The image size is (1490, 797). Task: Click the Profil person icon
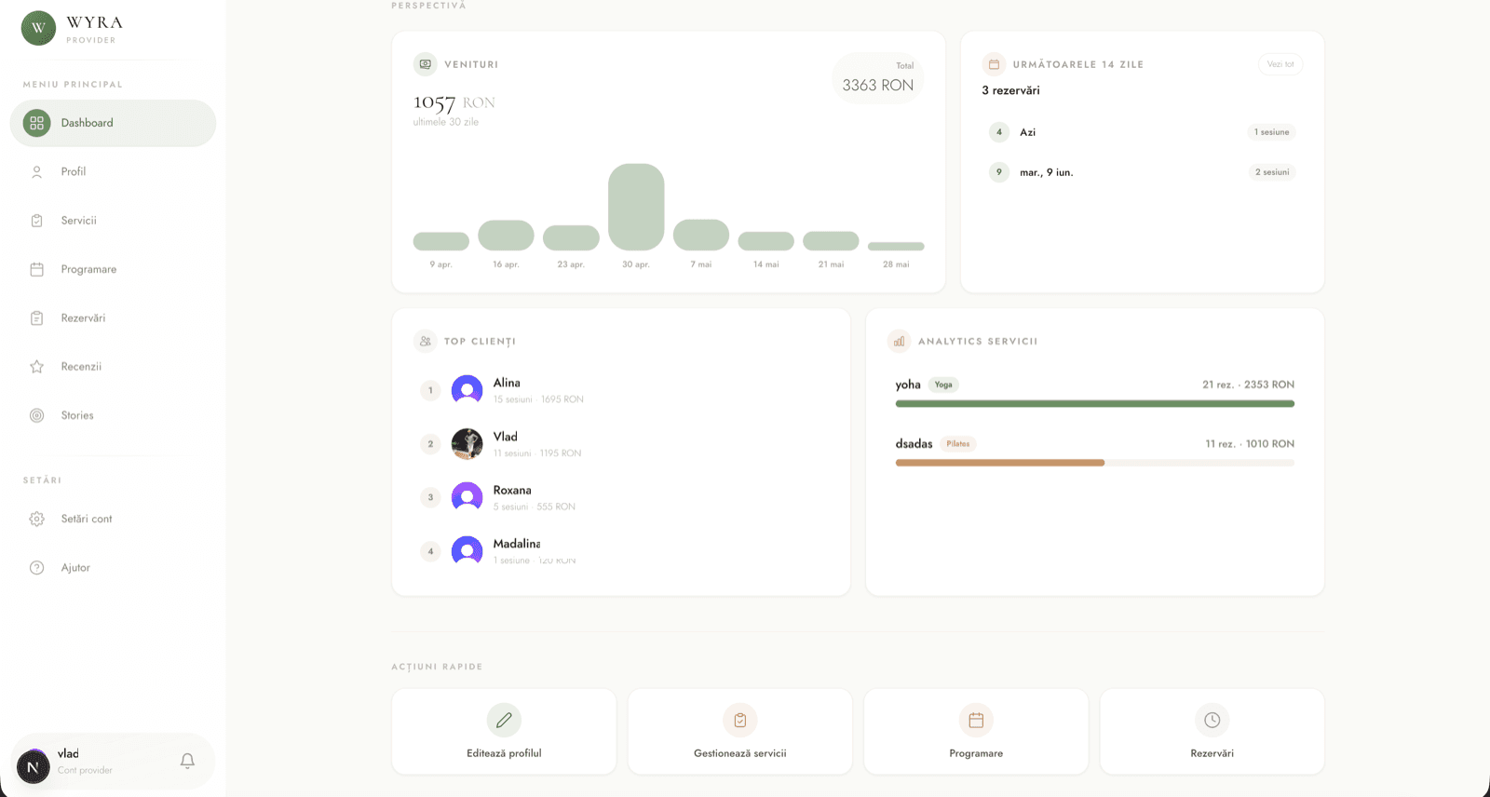coord(37,171)
